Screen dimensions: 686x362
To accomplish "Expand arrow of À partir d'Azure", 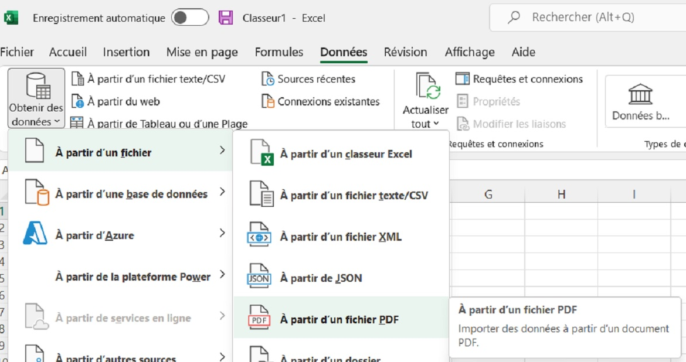I will 222,233.
